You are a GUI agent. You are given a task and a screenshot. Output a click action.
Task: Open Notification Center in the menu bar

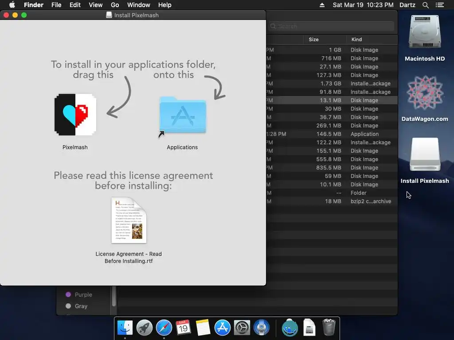click(x=440, y=5)
